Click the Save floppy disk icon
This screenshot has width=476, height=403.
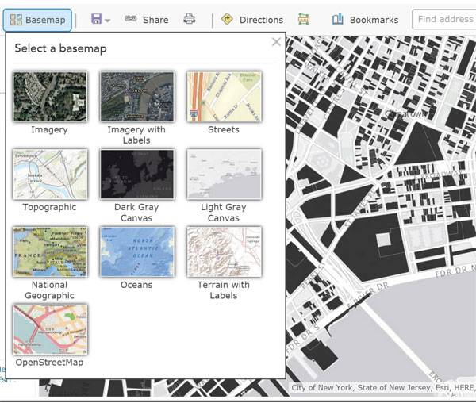(x=96, y=20)
